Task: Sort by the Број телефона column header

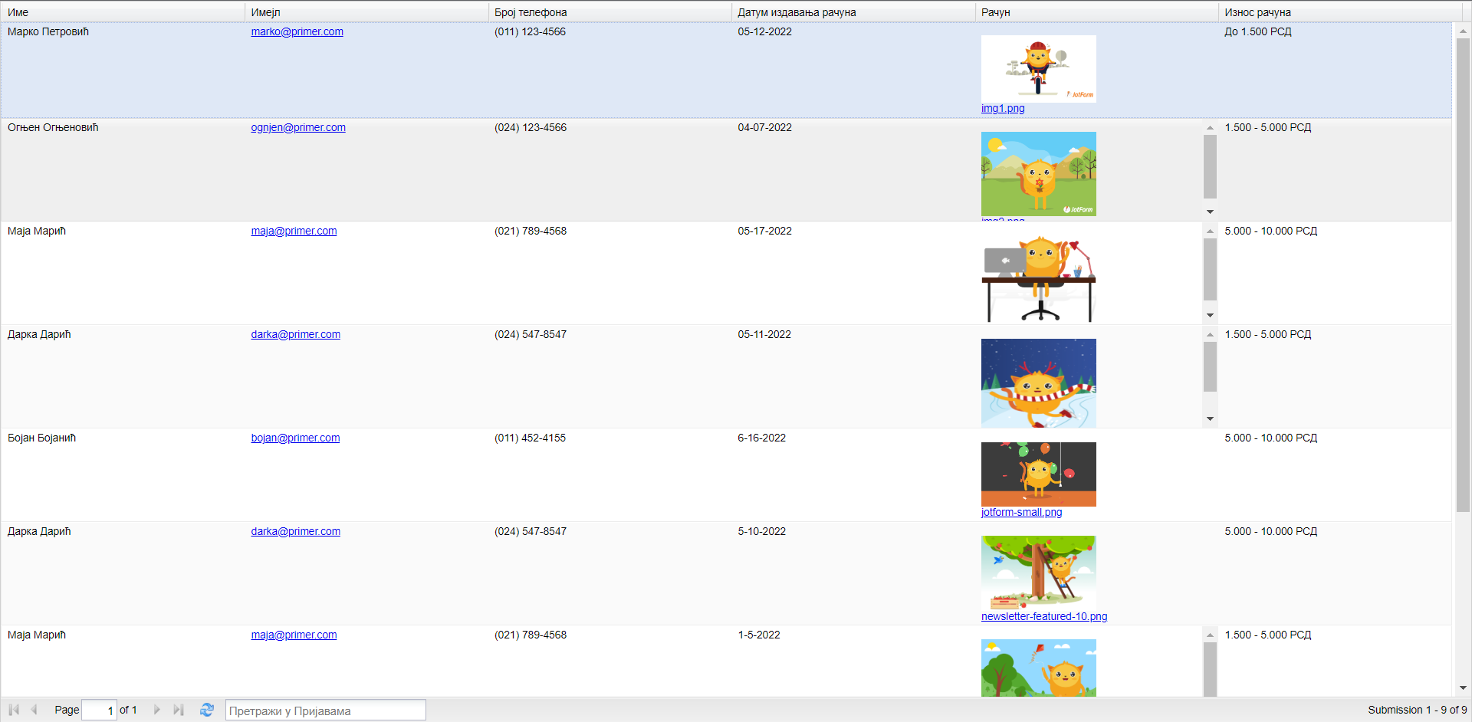Action: 610,12
